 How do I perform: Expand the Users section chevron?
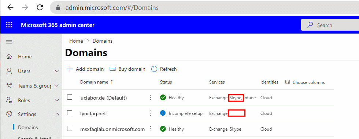(57, 71)
